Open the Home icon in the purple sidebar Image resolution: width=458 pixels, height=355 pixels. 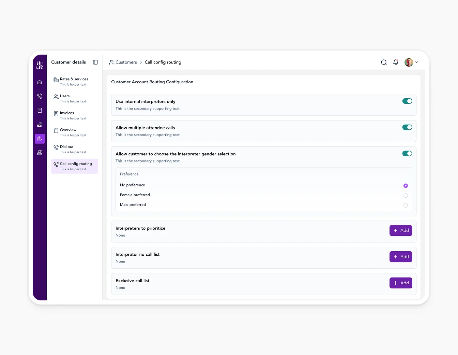point(40,82)
